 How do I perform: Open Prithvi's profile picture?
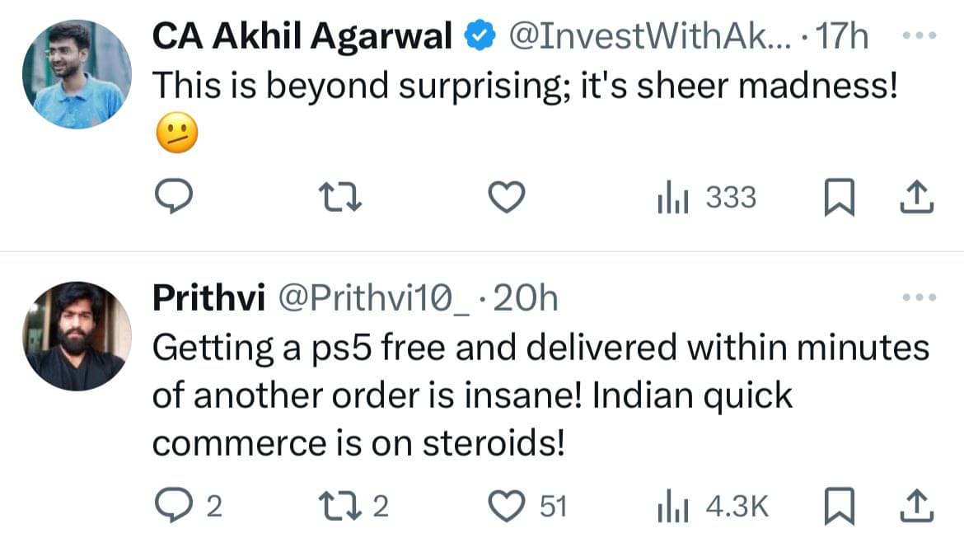pos(77,336)
